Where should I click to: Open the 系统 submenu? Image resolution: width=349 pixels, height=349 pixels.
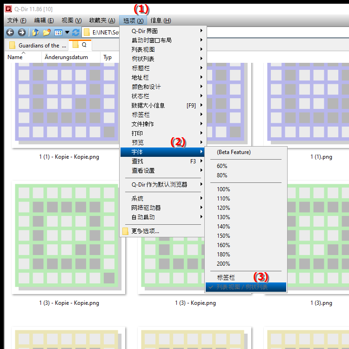point(162,198)
